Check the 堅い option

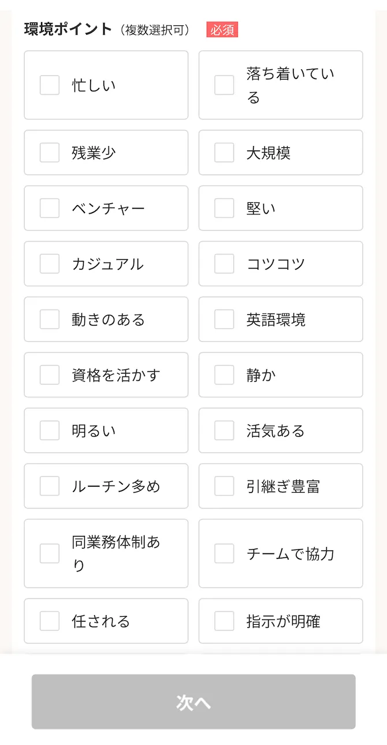224,208
